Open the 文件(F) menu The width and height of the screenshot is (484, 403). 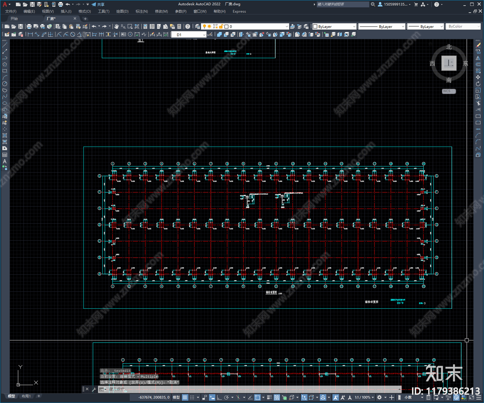11,11
